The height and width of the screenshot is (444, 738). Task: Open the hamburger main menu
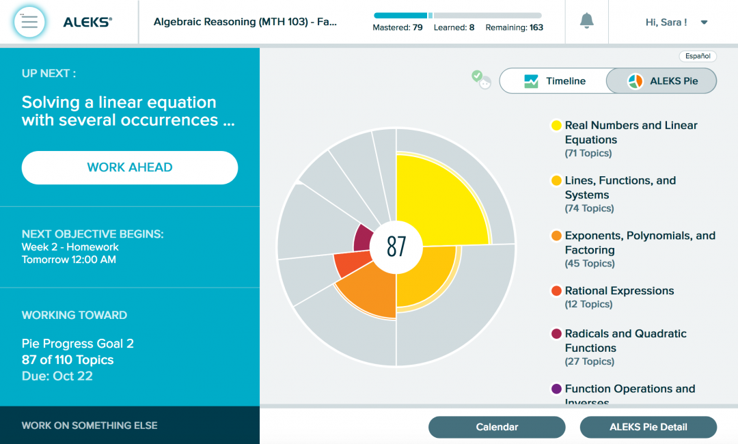pyautogui.click(x=29, y=22)
